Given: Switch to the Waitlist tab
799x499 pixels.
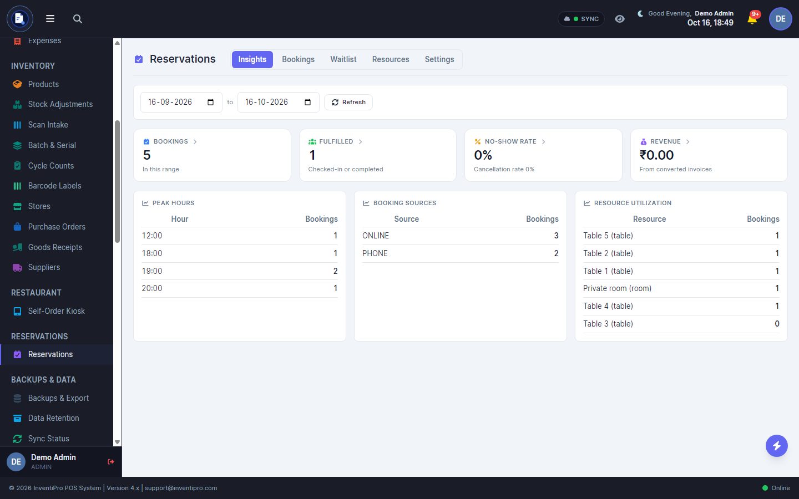Looking at the screenshot, I should click(343, 59).
